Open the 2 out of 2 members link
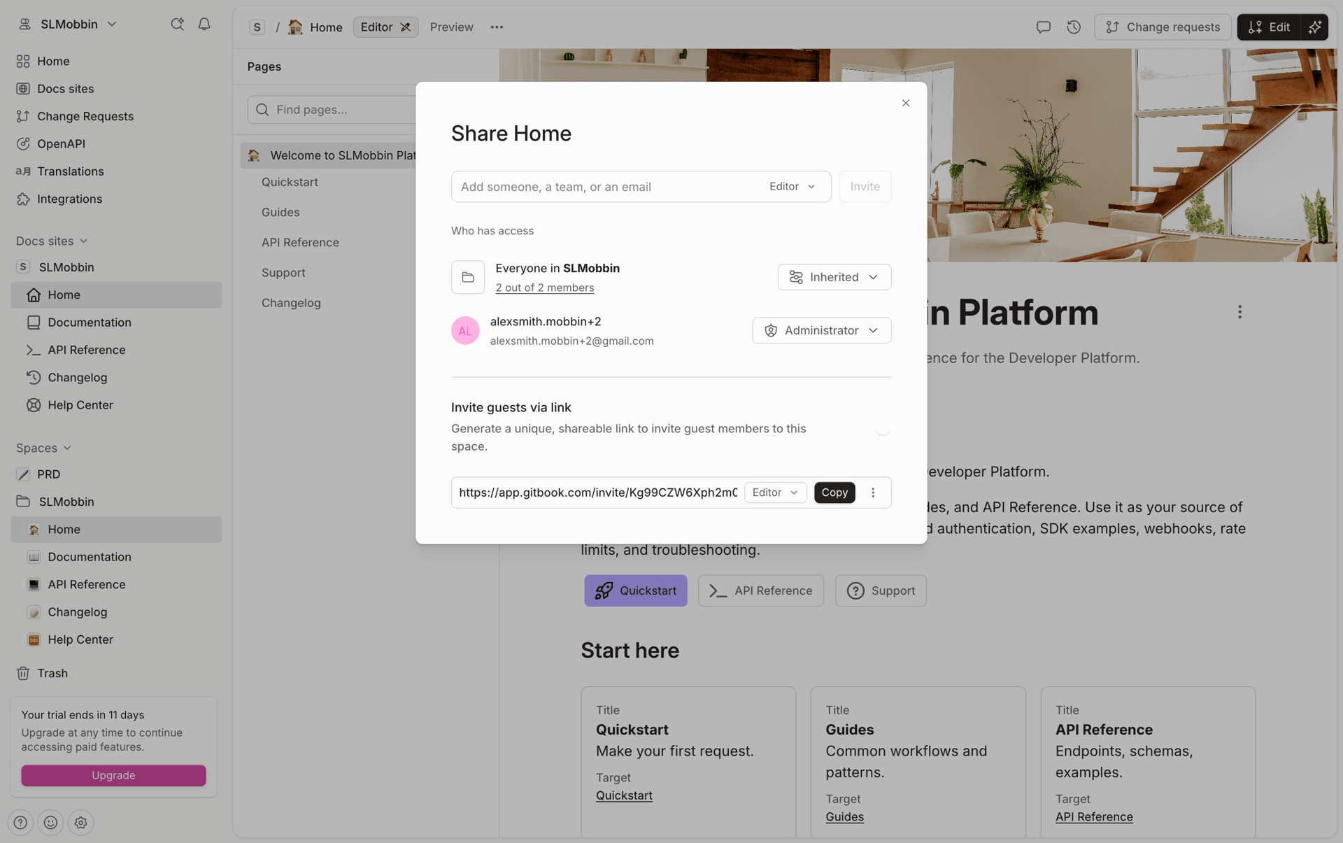The width and height of the screenshot is (1343, 843). pos(544,288)
